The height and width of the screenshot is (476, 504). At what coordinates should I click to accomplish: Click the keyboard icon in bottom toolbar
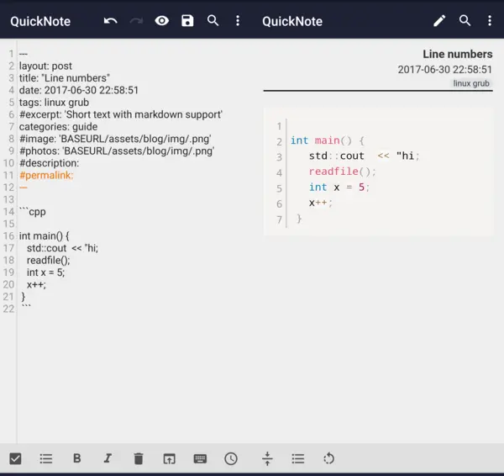(200, 458)
